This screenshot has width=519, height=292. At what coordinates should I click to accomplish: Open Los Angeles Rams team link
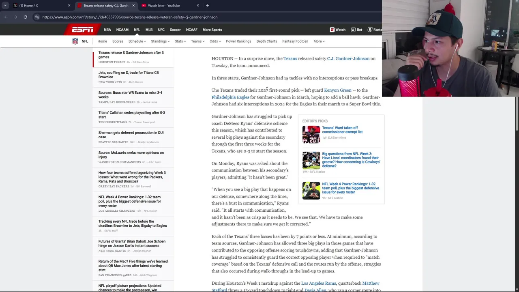click(x=318, y=283)
